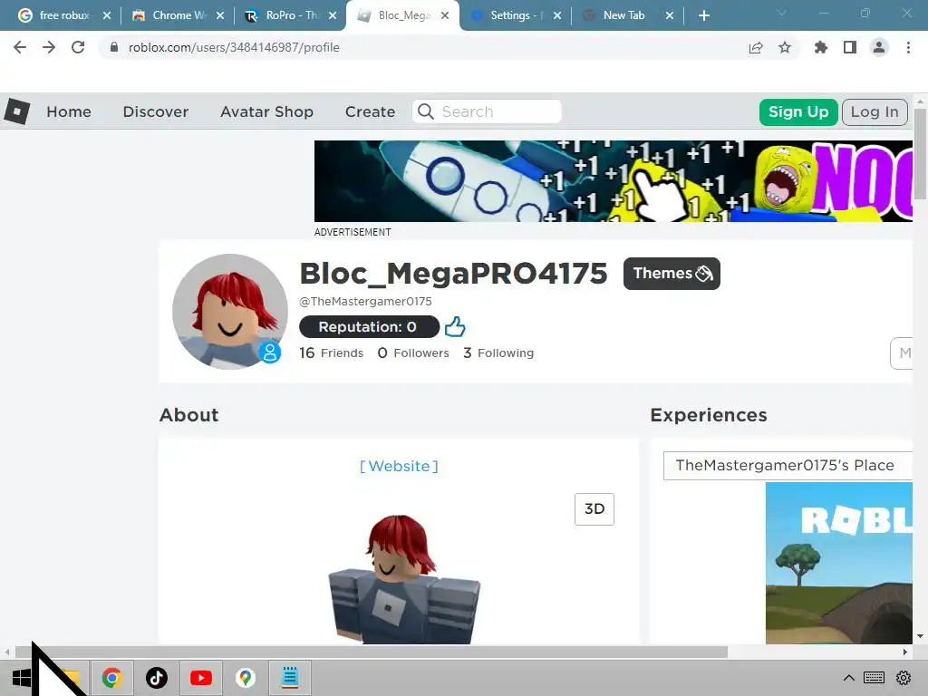The height and width of the screenshot is (696, 928).
Task: Click the Reputation: 0 badge
Action: click(x=369, y=326)
